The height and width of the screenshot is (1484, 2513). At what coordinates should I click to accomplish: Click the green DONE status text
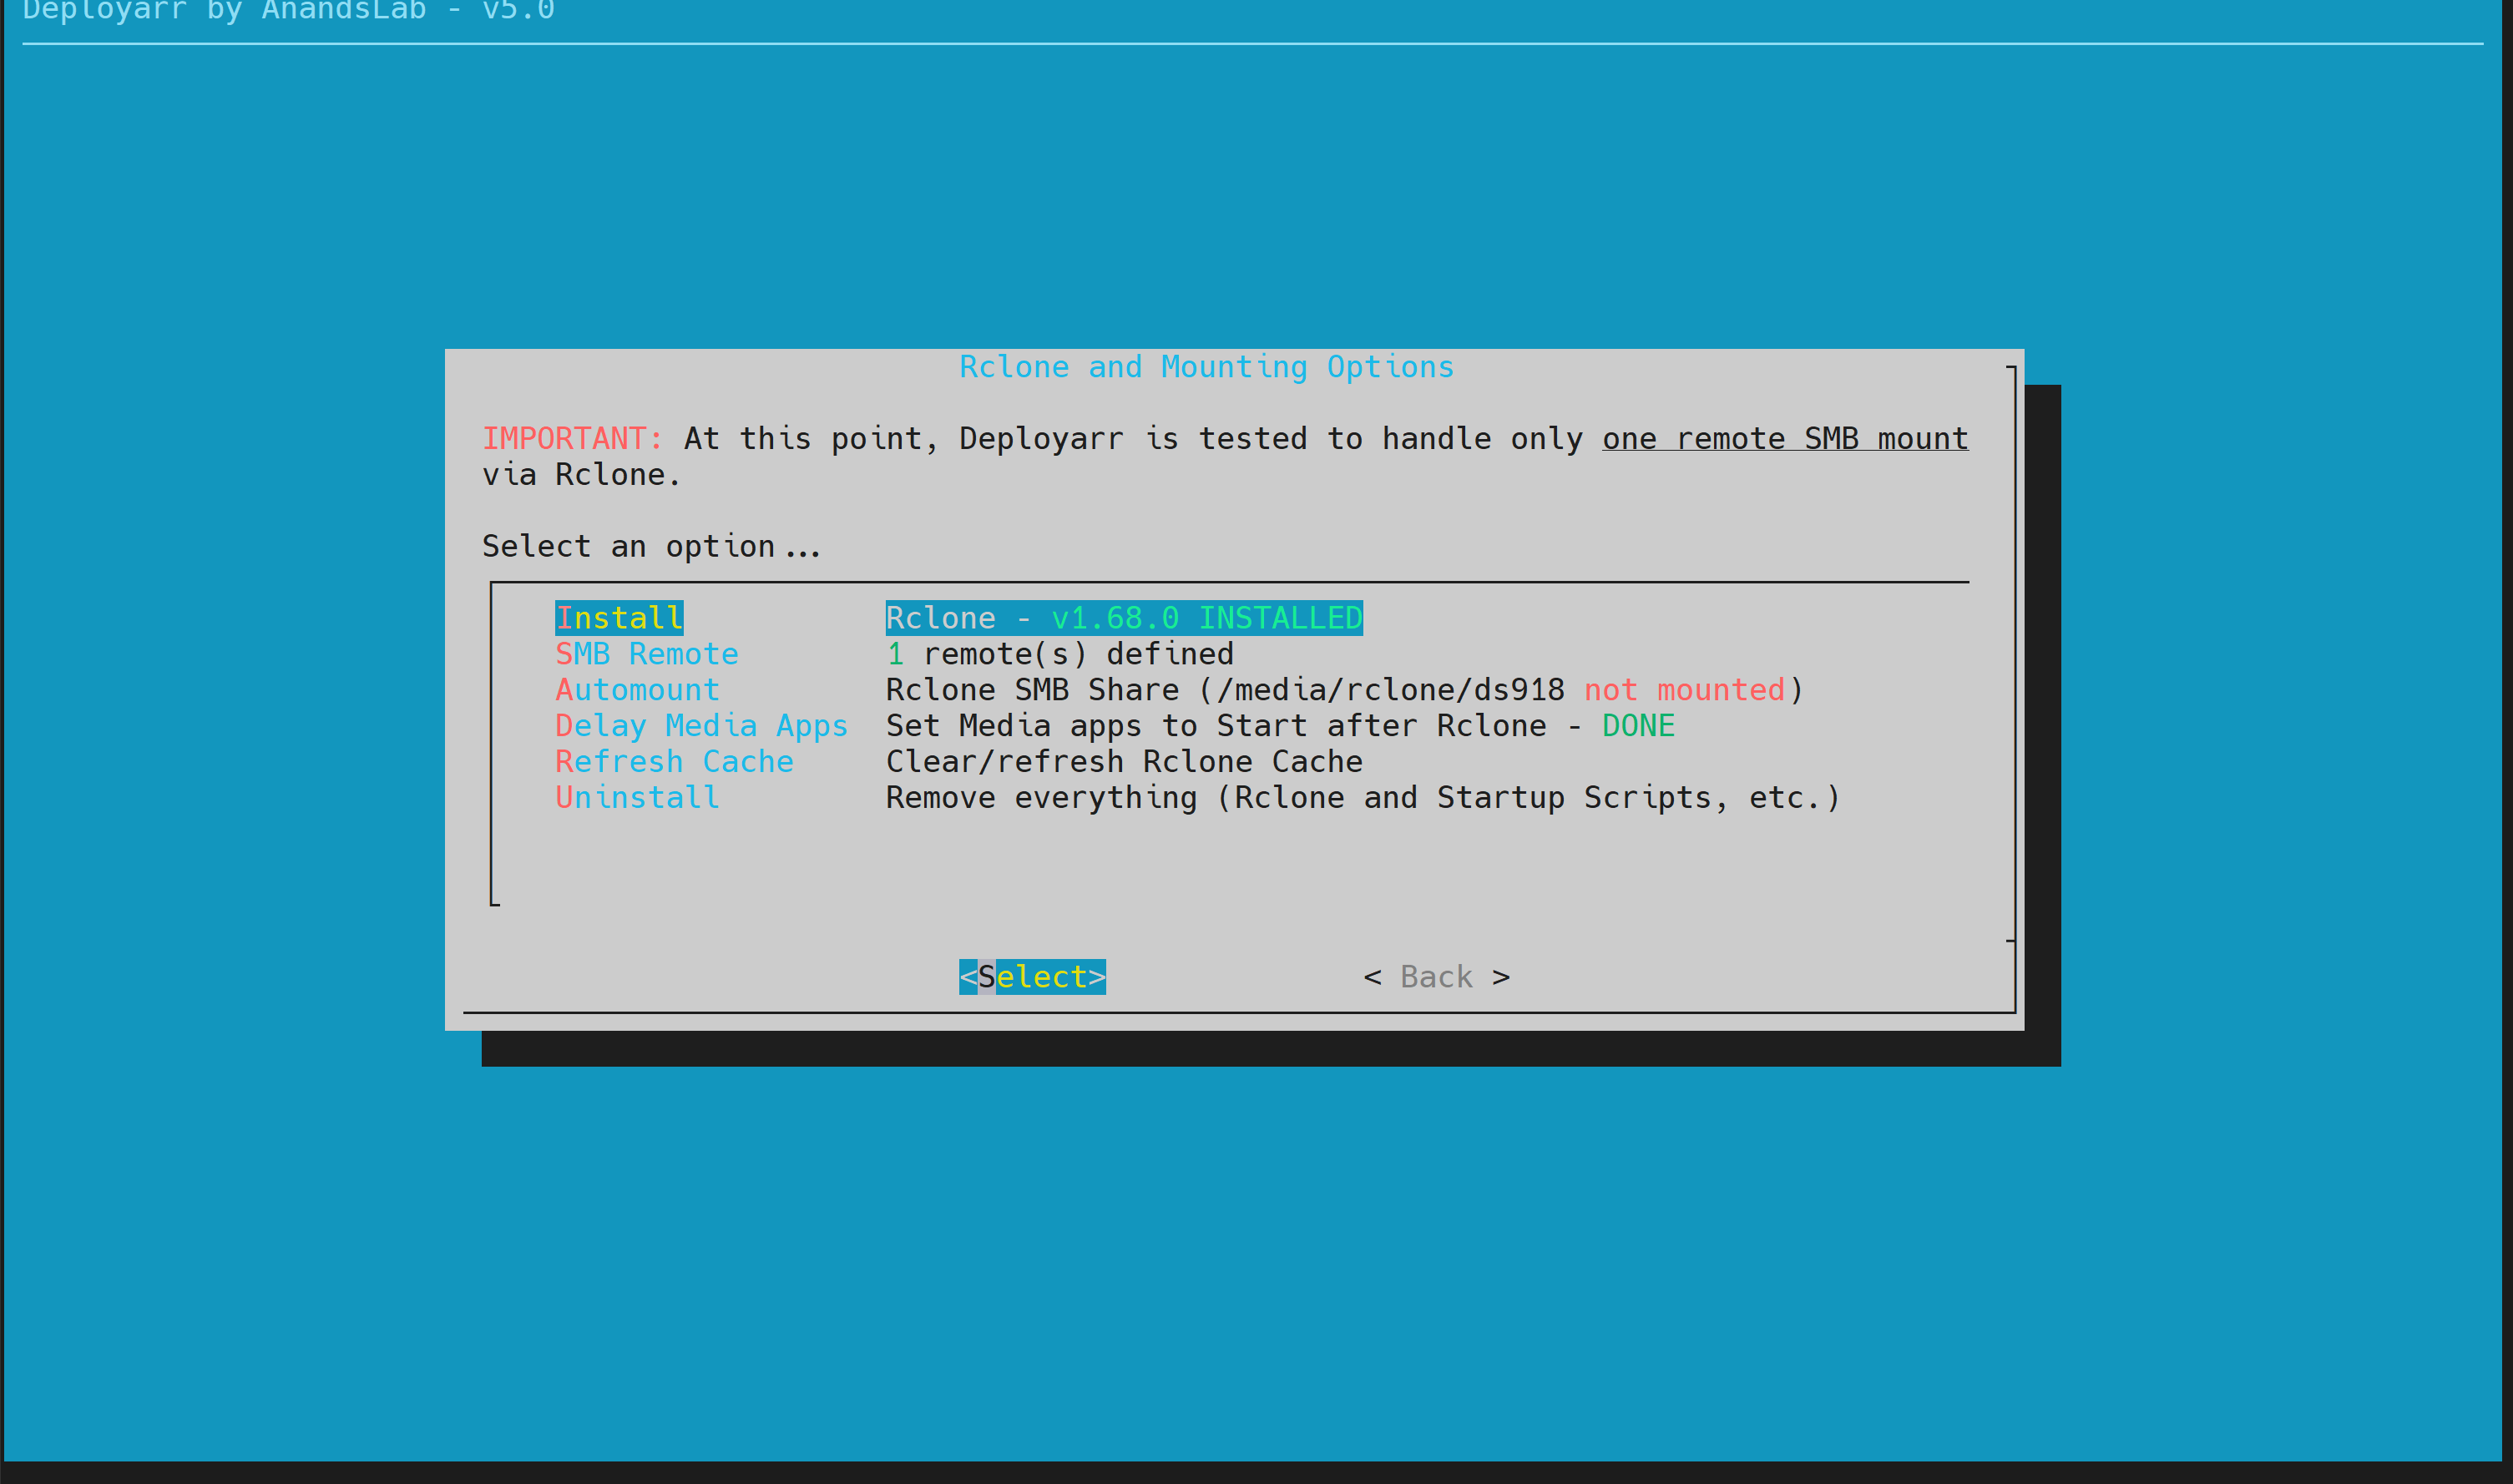(x=1637, y=726)
